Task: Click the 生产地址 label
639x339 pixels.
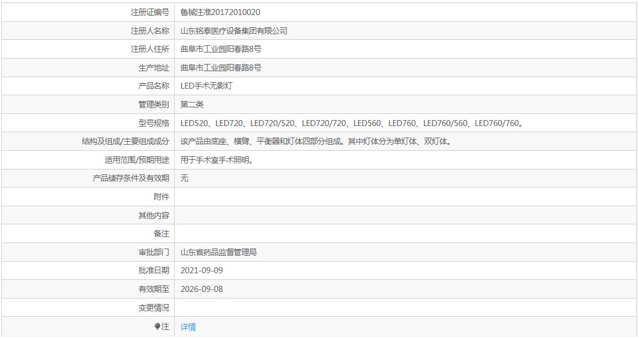Action: [x=154, y=68]
